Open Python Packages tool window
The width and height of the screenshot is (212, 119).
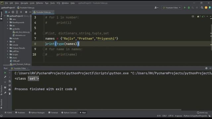[x=37, y=112]
